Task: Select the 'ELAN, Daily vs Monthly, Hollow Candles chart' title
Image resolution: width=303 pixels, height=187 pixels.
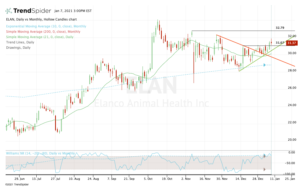Action: 41,19
